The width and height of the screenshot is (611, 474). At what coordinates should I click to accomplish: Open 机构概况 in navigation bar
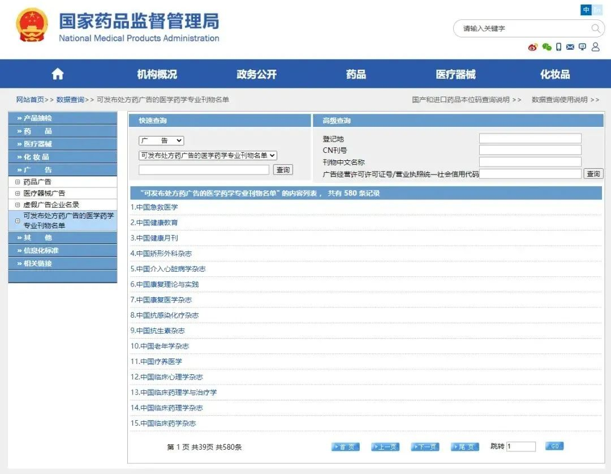click(157, 74)
